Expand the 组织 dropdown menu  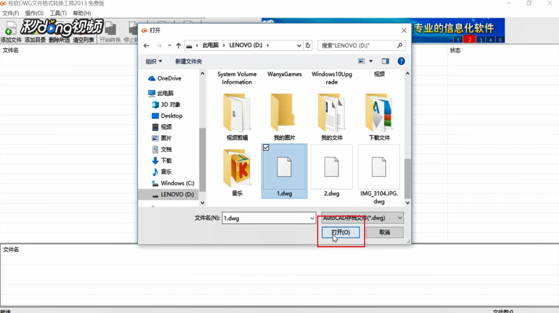(x=154, y=61)
